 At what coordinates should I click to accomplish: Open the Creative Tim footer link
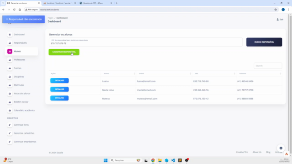tap(242, 152)
